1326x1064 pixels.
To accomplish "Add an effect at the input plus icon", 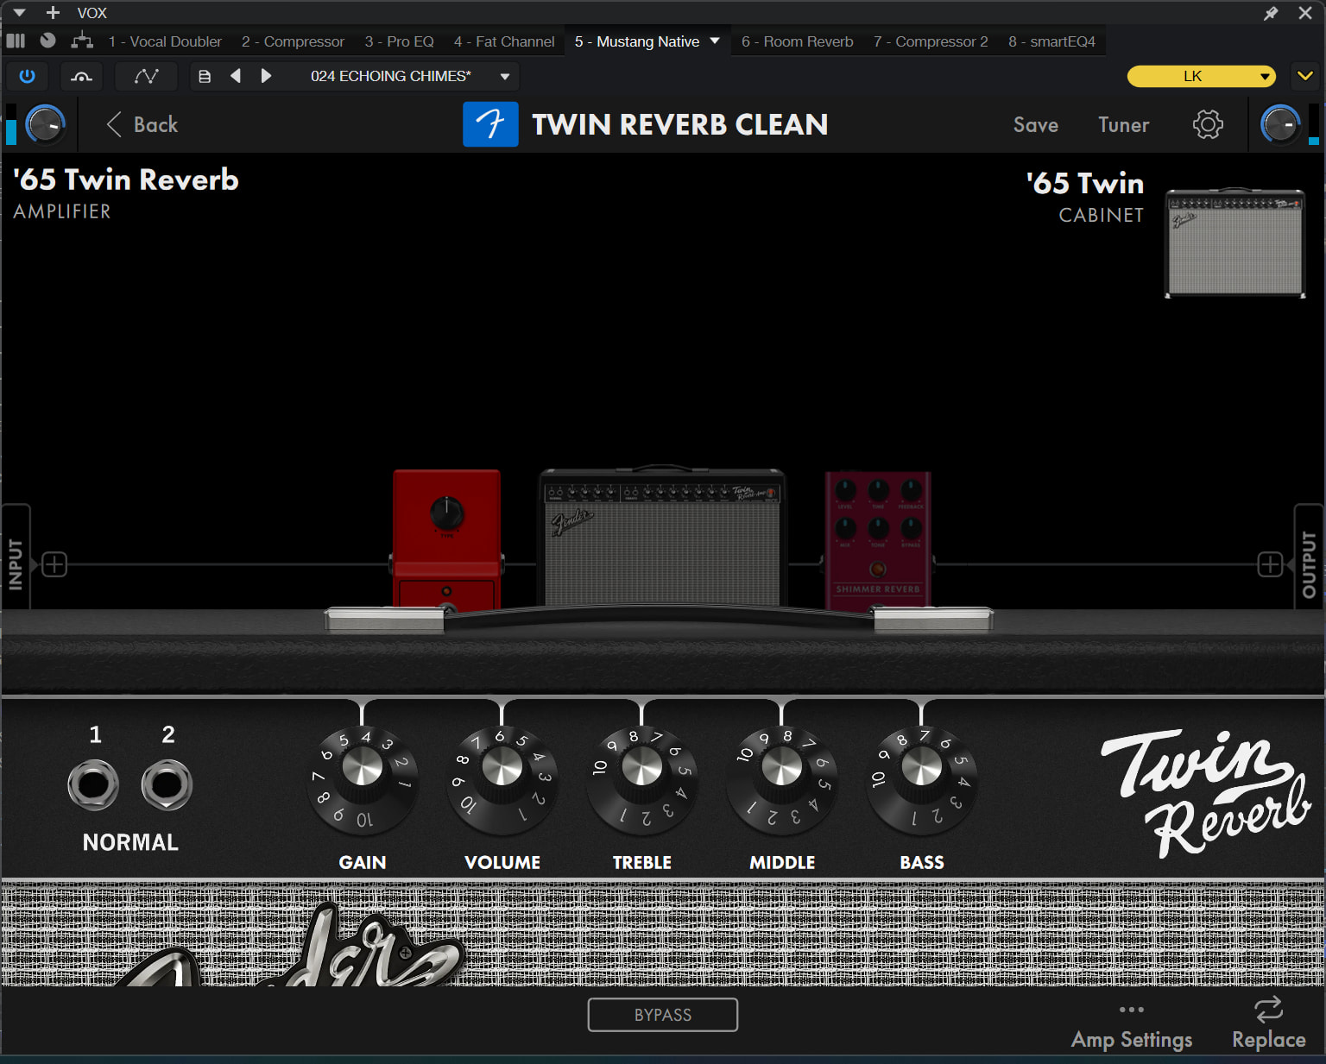I will pyautogui.click(x=54, y=564).
